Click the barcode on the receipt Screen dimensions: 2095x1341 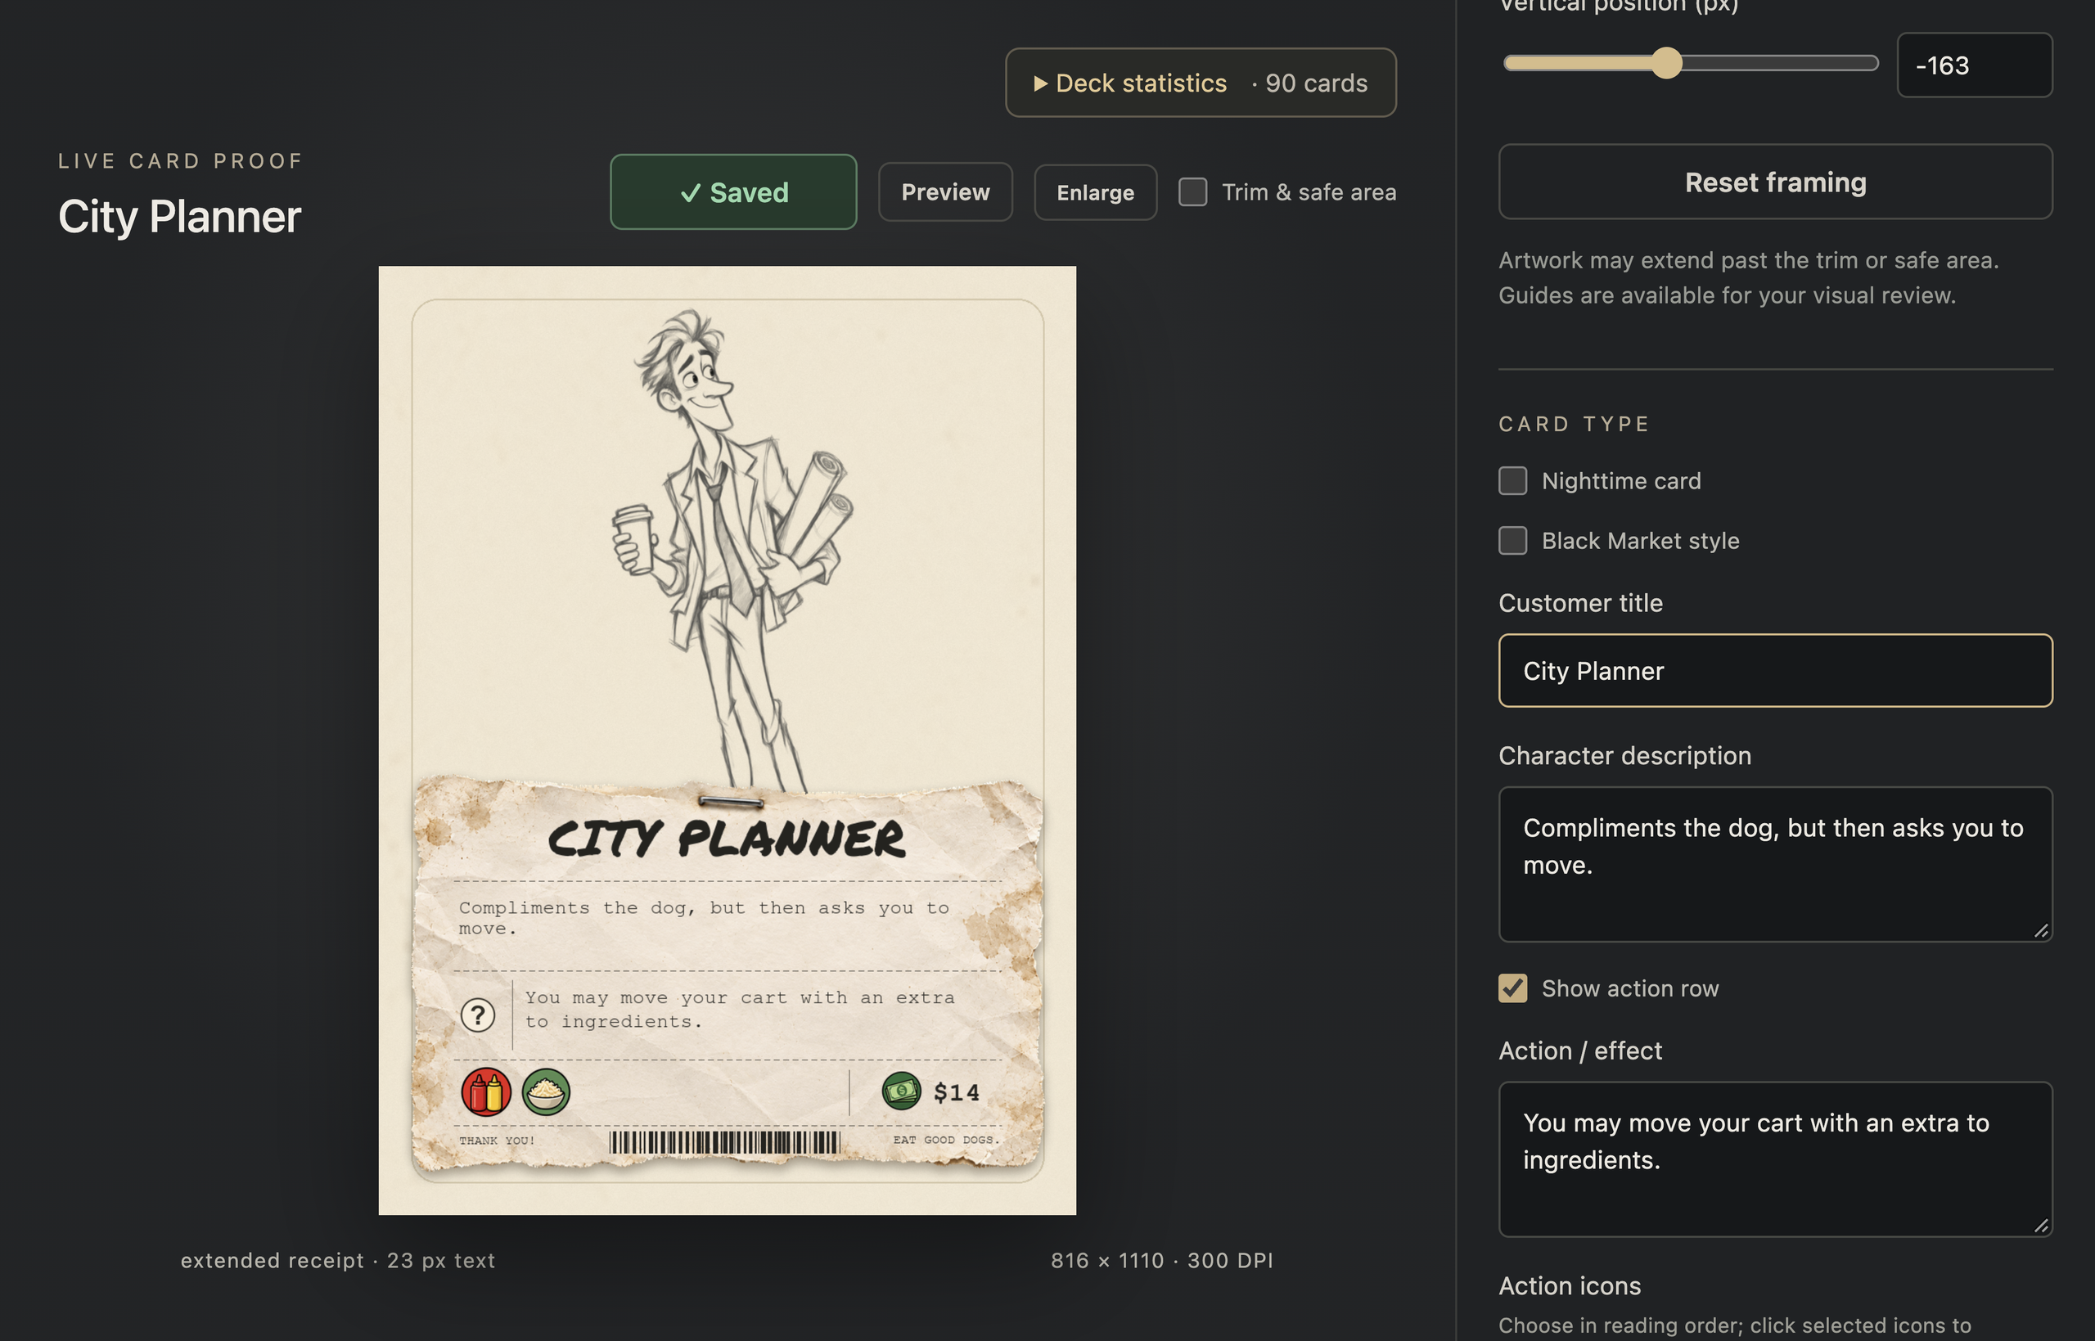(x=723, y=1141)
